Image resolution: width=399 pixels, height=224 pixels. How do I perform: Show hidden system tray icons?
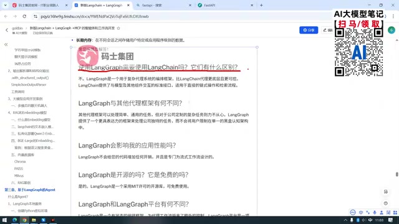point(345,220)
